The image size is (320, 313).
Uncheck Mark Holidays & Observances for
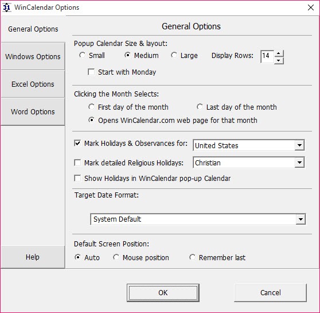[x=77, y=143]
